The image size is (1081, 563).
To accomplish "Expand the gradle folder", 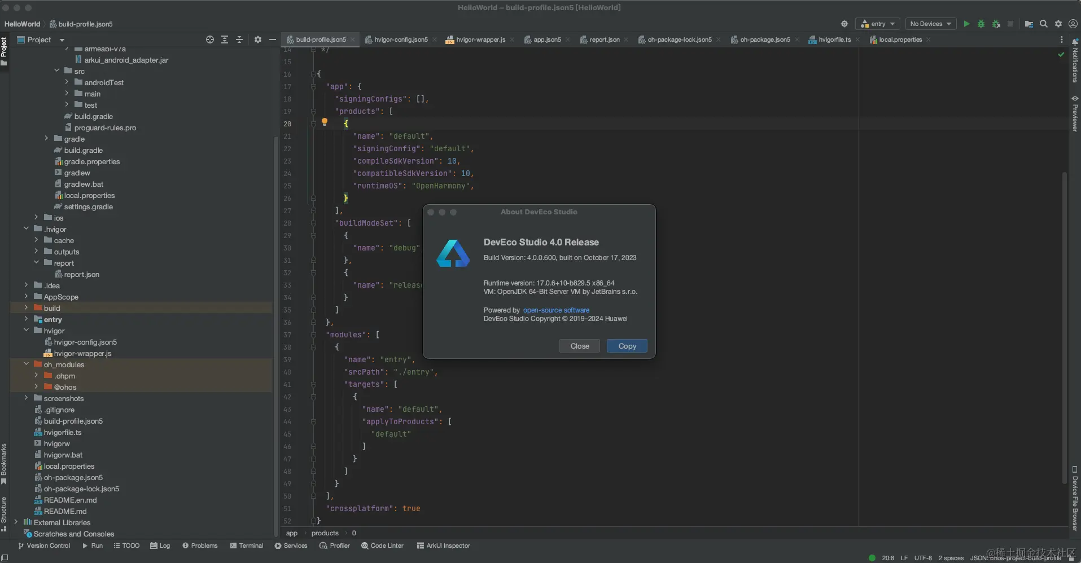I will (46, 138).
